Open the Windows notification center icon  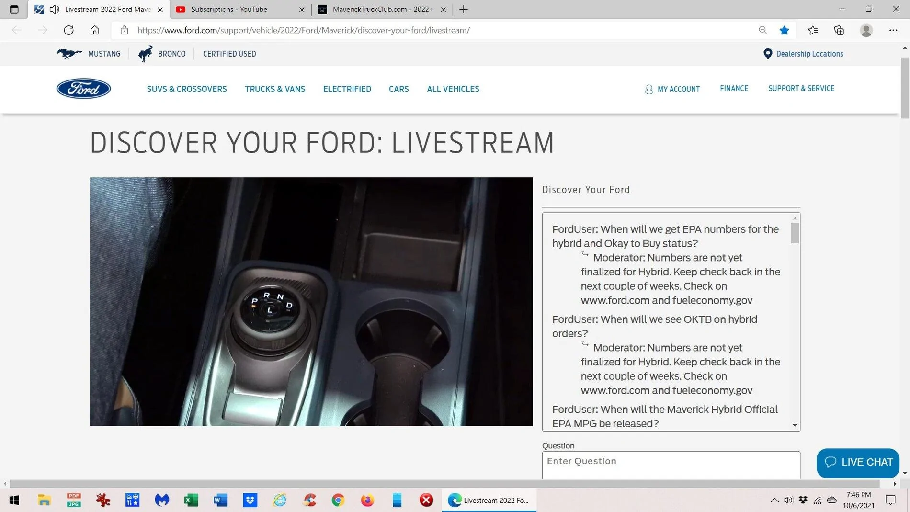890,500
